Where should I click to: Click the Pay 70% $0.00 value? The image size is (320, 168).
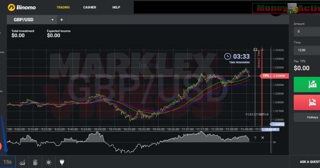(301, 68)
